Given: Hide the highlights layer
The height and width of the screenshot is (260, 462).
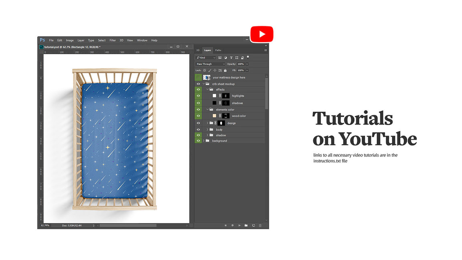Looking at the screenshot, I should 198,96.
